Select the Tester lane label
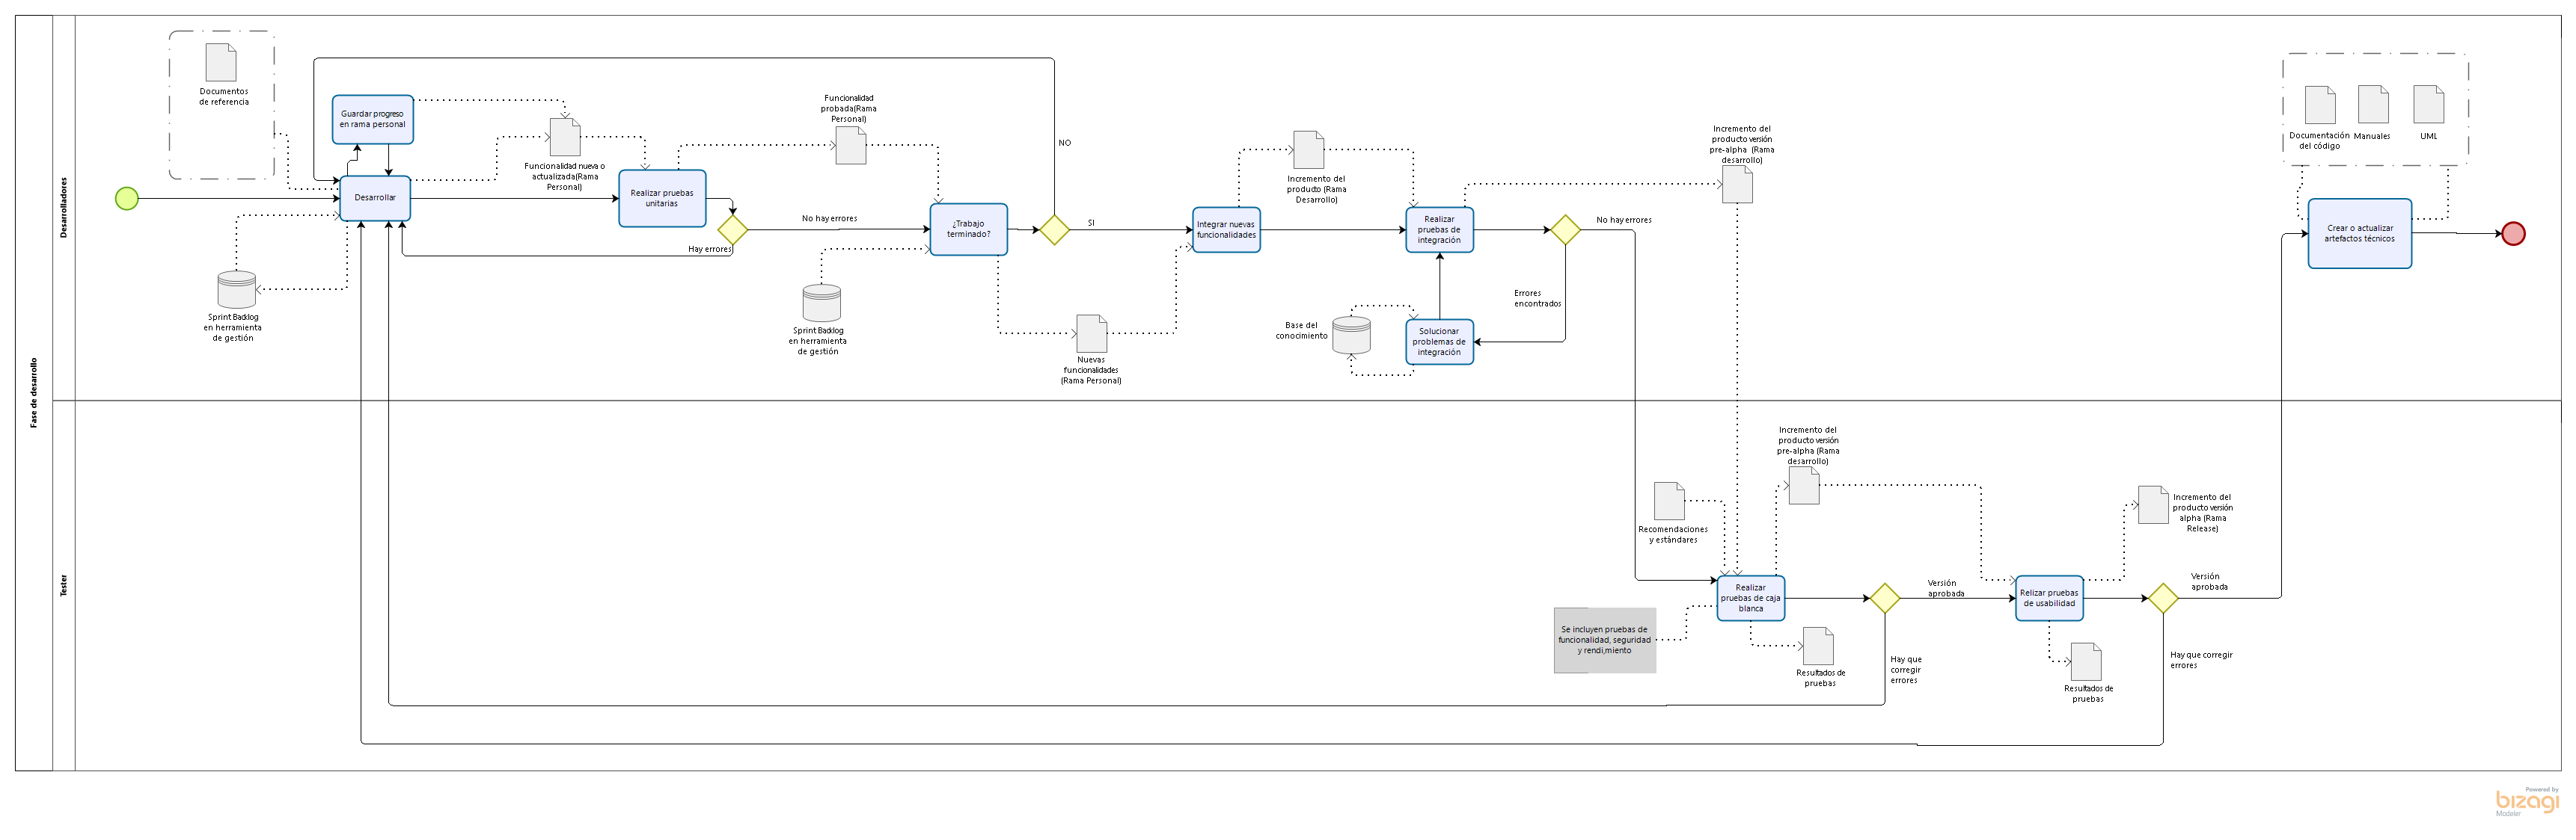This screenshot has height=840, width=2576. (x=64, y=585)
